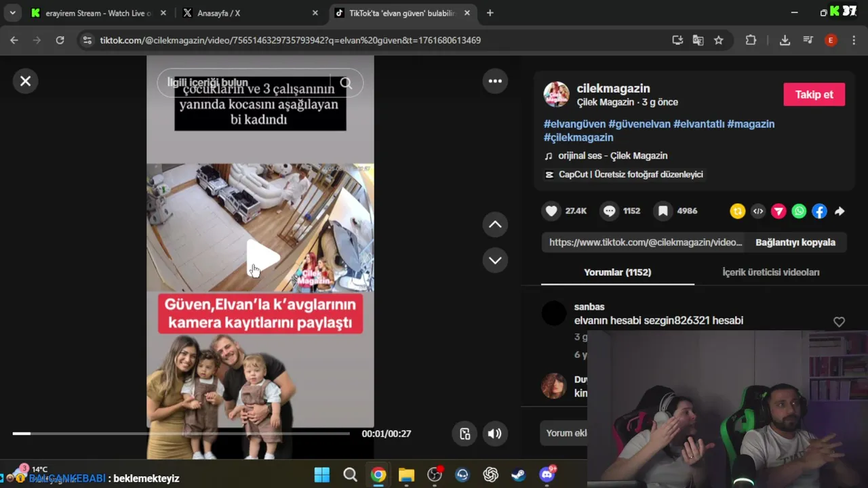Save video with bookmark icon

[663, 211]
